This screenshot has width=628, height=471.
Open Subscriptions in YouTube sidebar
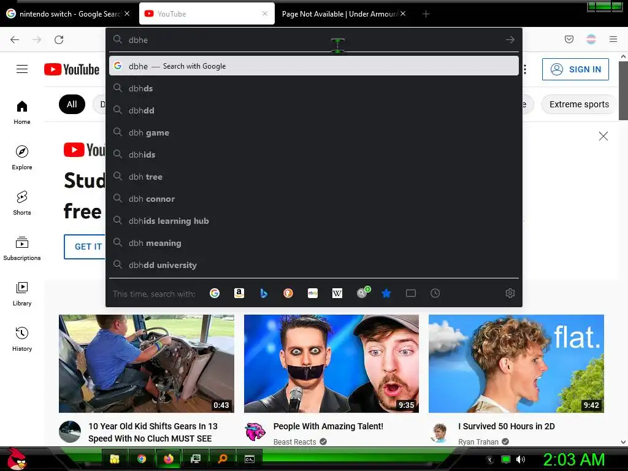tap(22, 248)
